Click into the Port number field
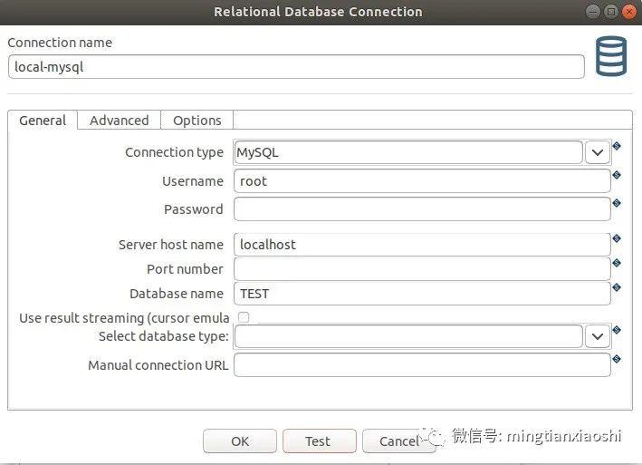642x465 pixels. pyautogui.click(x=422, y=269)
